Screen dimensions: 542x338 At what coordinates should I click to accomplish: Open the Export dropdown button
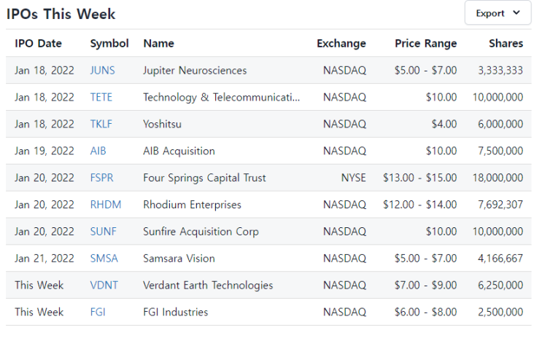click(498, 13)
